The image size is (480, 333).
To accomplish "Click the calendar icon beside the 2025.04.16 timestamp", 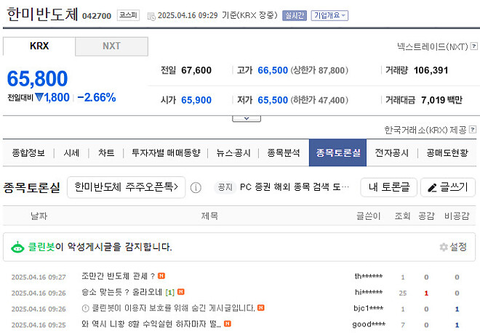I will (x=151, y=16).
